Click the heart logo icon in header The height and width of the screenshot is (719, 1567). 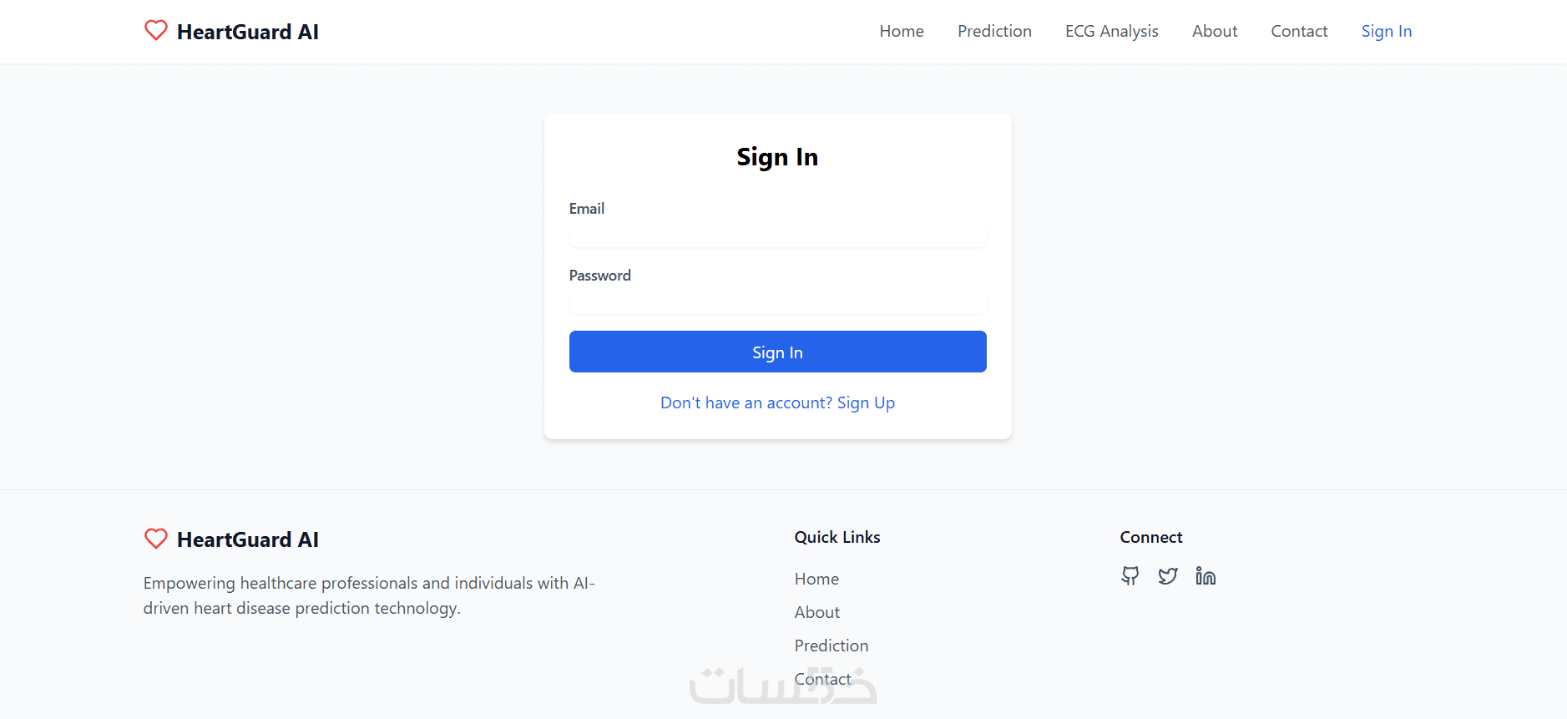click(156, 31)
